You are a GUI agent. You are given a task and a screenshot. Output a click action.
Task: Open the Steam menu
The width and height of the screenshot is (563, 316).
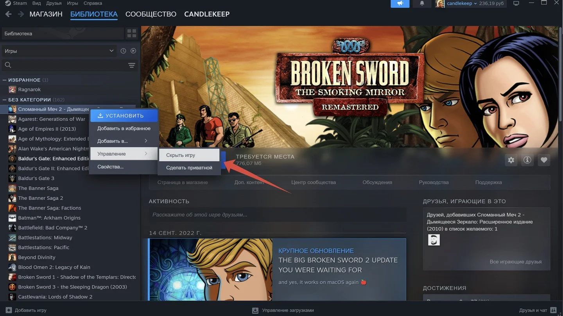pyautogui.click(x=16, y=3)
